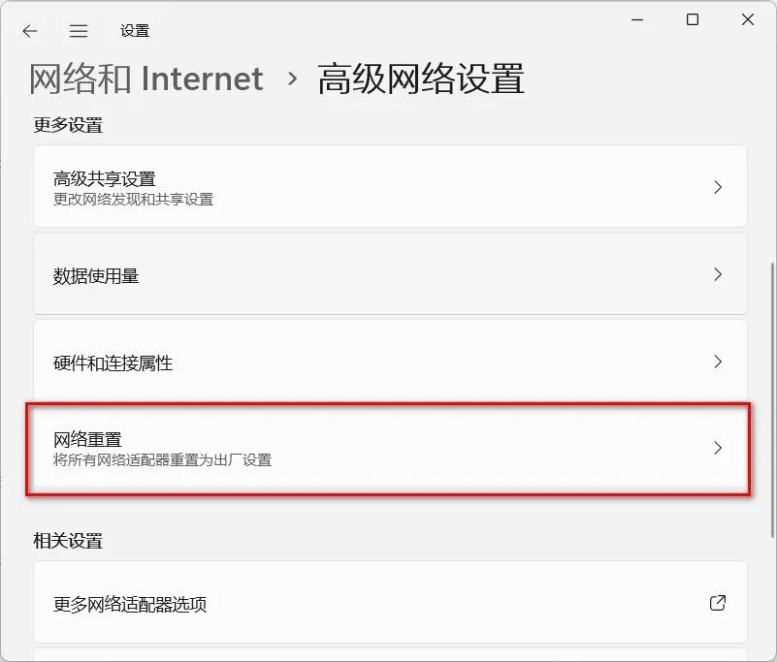
Task: Click the chevron on the 网络重置 row
Action: click(x=718, y=448)
